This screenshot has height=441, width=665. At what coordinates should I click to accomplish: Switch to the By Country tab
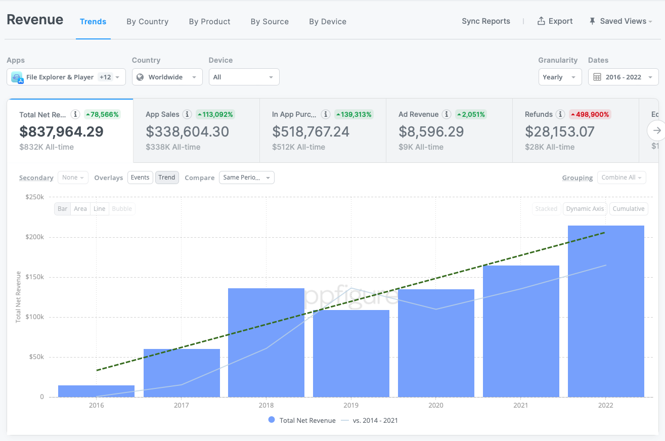(147, 22)
